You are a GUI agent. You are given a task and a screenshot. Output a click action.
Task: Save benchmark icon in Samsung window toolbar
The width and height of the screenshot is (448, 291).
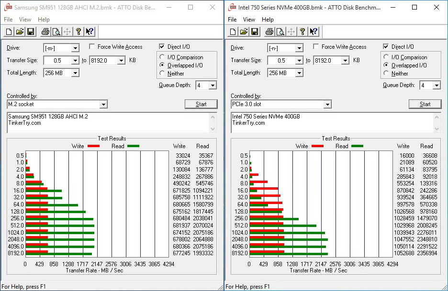click(x=31, y=32)
